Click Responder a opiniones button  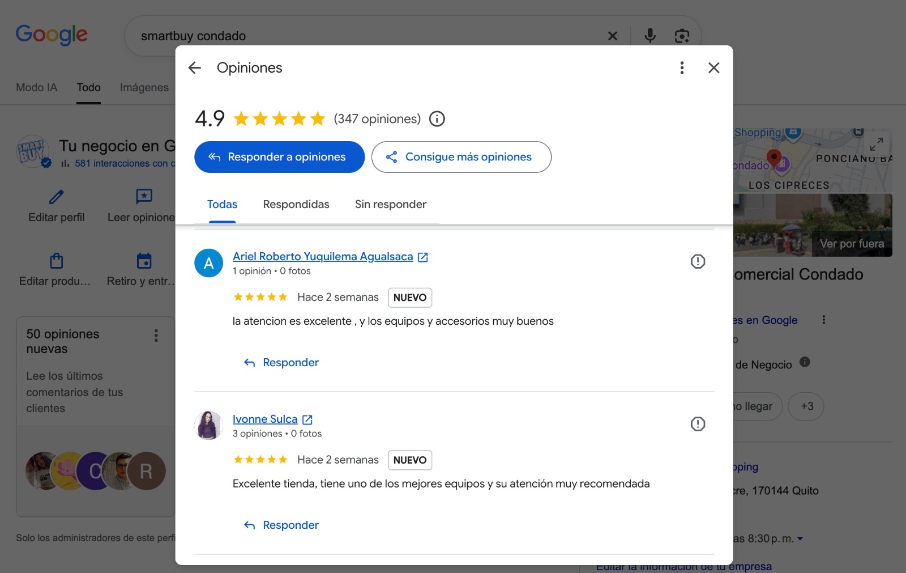click(x=280, y=157)
